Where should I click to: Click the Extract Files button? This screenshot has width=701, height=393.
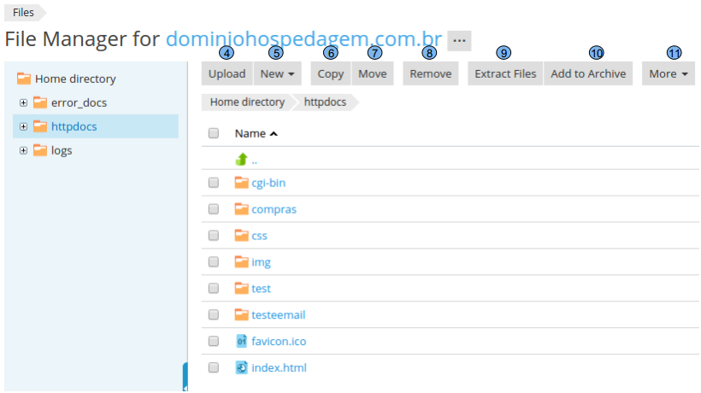pos(505,73)
